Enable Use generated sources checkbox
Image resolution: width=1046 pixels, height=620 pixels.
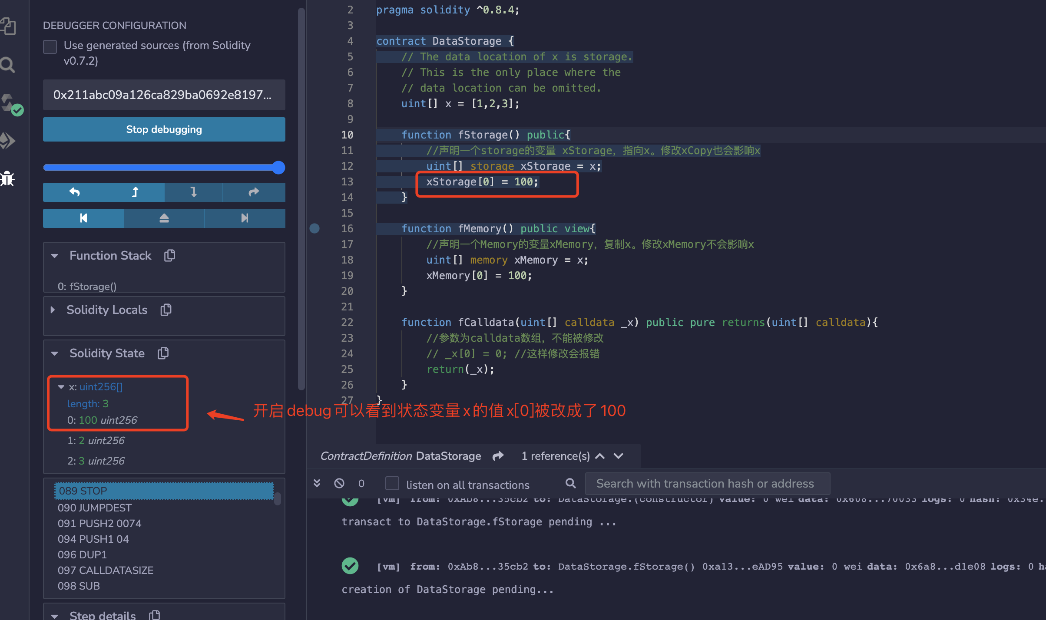[50, 46]
